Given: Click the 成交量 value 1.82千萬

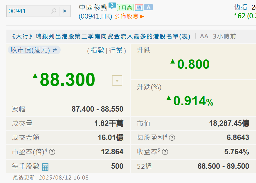Looking at the screenshot, I should pyautogui.click(x=109, y=124).
